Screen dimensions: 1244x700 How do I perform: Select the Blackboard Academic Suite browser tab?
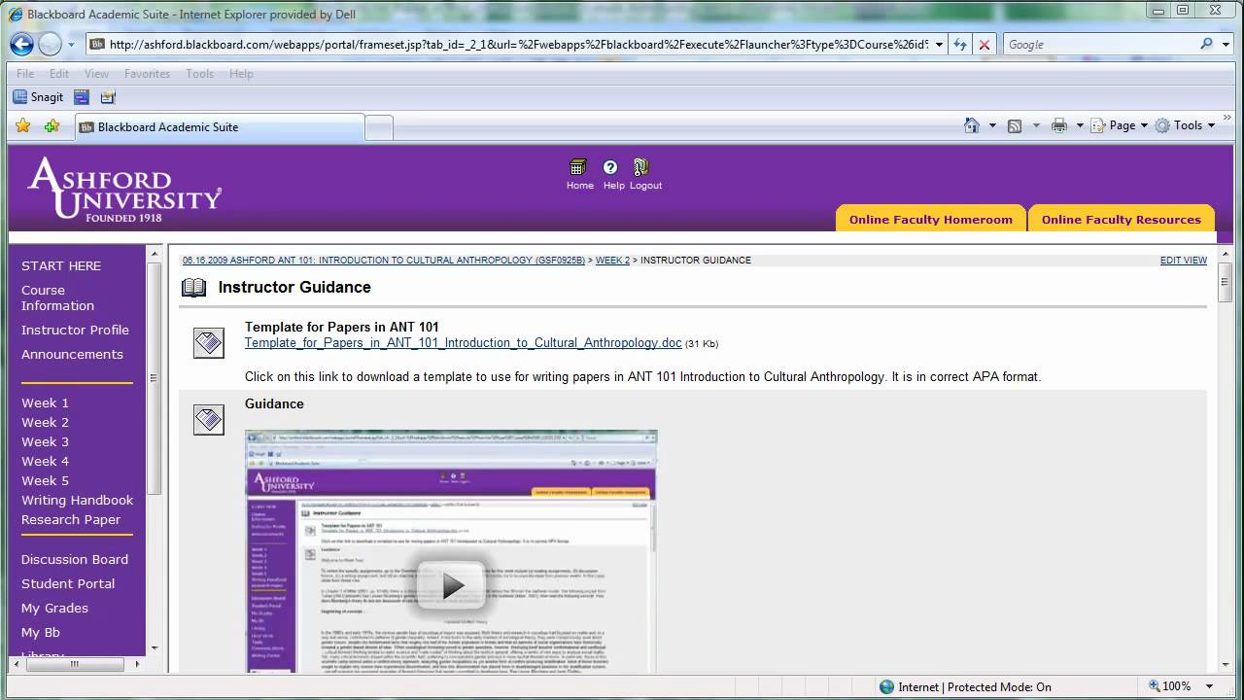tap(220, 127)
